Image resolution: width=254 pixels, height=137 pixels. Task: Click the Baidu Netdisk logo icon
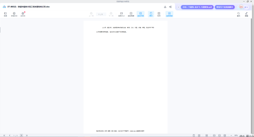coord(4,7)
